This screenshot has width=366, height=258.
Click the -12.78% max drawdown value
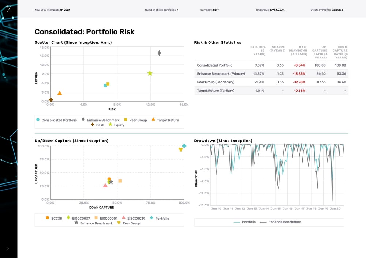(299, 82)
